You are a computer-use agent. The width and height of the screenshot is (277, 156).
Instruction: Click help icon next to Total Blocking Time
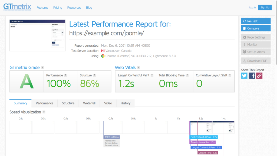click(187, 75)
